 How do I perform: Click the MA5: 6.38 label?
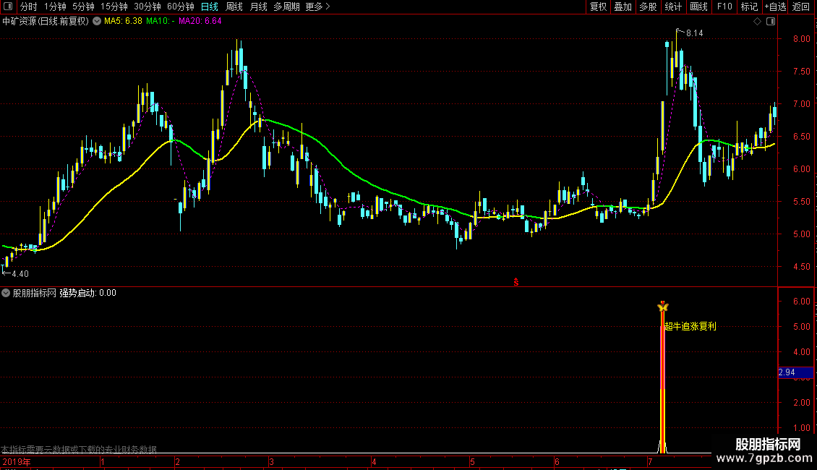coord(123,22)
